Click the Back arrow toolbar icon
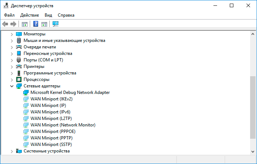This screenshot has height=164, width=257. tap(5, 24)
